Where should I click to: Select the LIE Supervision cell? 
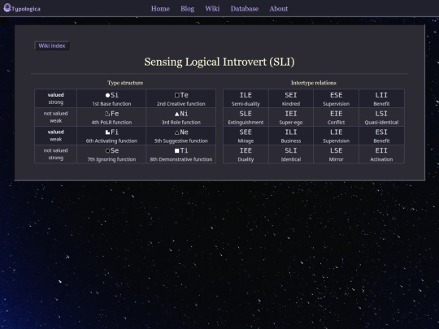336,136
